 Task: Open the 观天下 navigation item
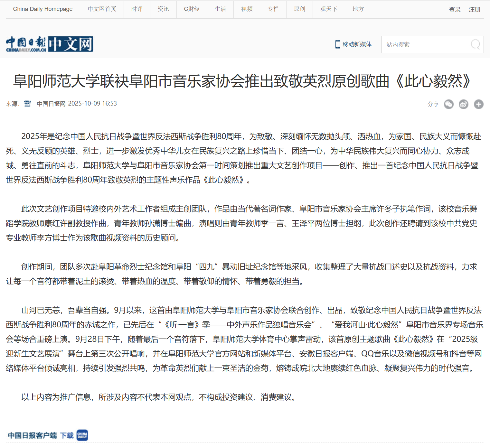[x=329, y=9]
